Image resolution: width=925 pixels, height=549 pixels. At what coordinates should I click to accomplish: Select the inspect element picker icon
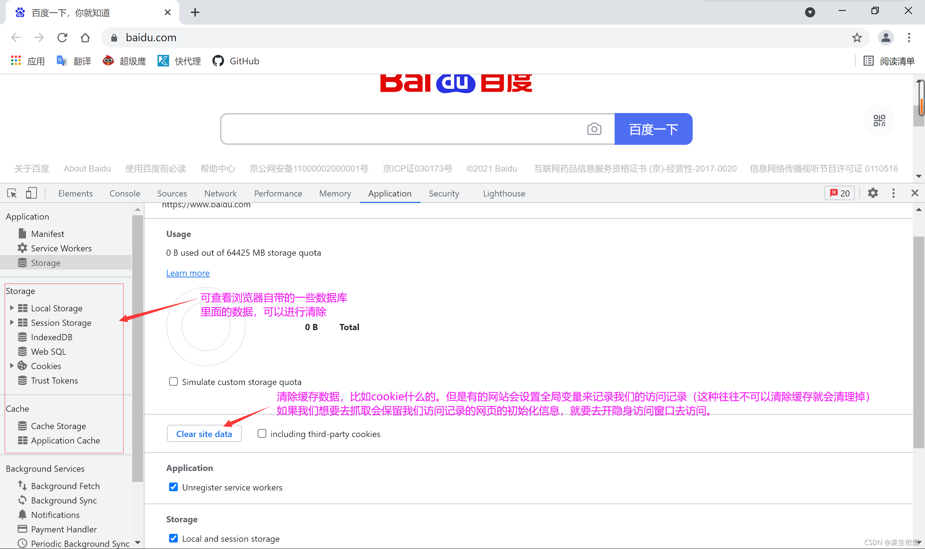click(x=12, y=193)
